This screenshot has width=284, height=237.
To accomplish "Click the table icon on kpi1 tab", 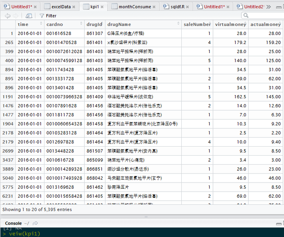I will [86, 7].
